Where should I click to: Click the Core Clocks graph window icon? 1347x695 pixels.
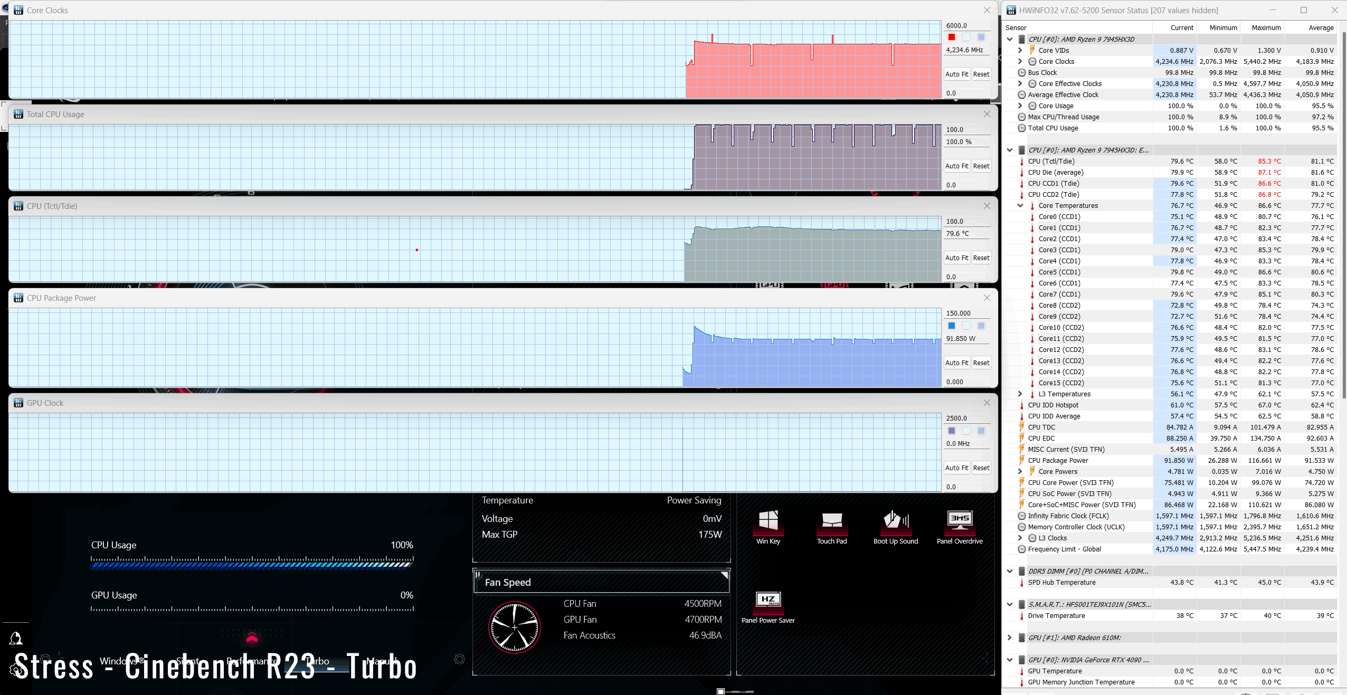18,10
